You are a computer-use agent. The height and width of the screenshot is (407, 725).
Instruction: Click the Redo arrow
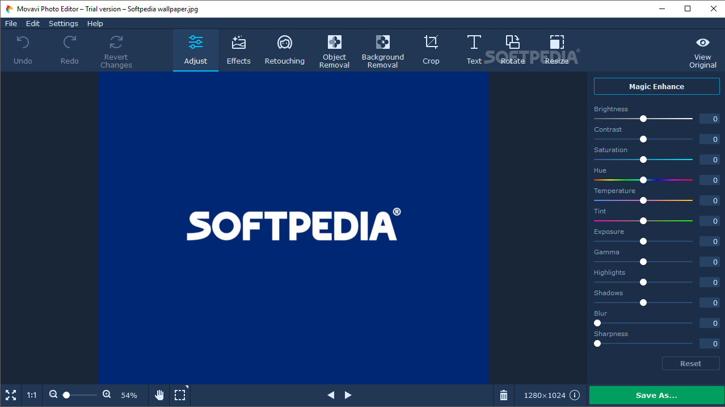[x=70, y=42]
